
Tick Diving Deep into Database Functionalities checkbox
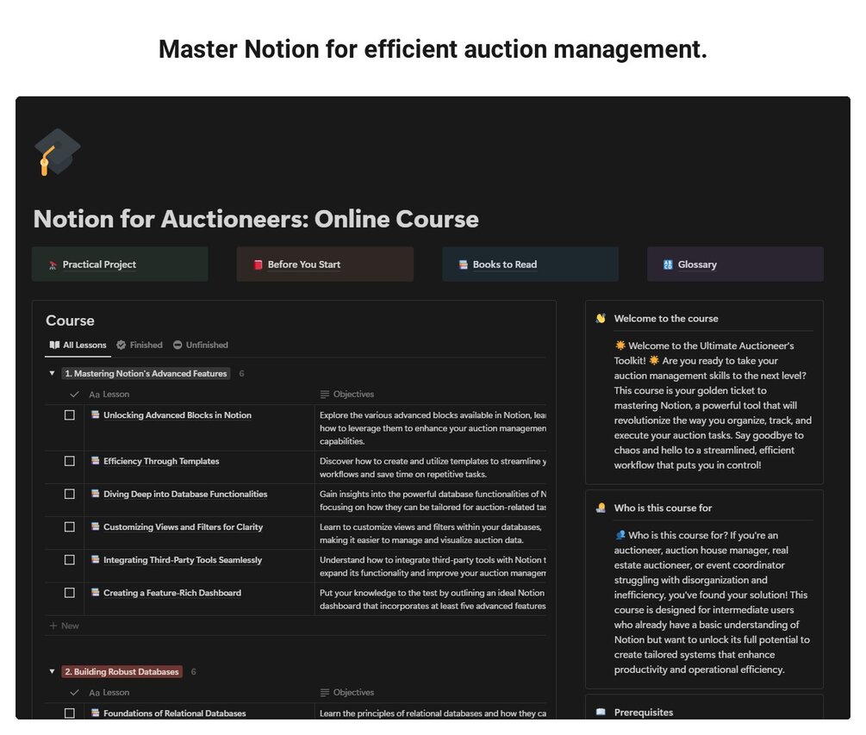70,495
